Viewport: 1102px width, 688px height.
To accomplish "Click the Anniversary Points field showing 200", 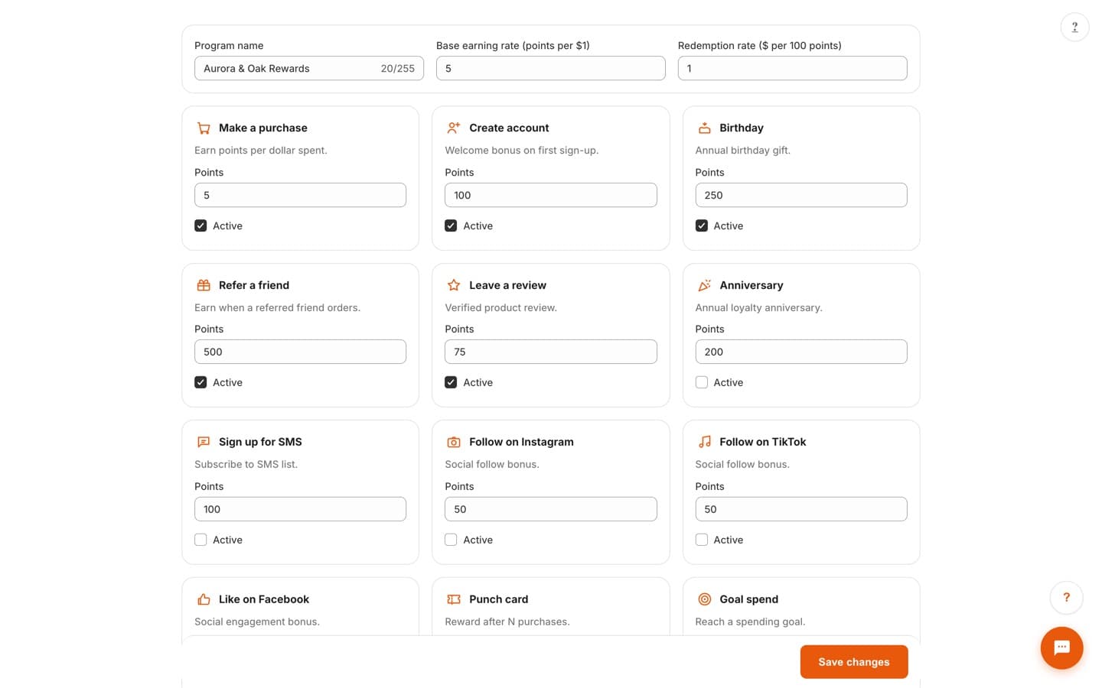I will (801, 352).
